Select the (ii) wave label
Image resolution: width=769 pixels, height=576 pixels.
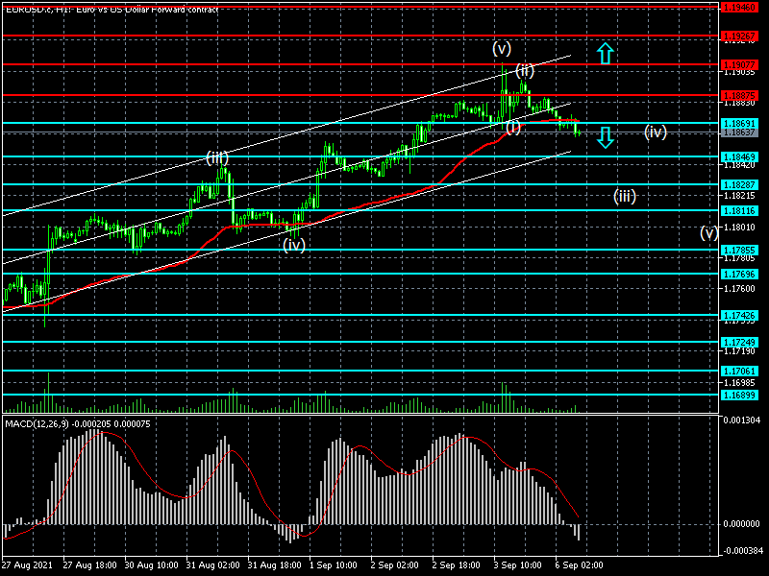click(x=524, y=71)
